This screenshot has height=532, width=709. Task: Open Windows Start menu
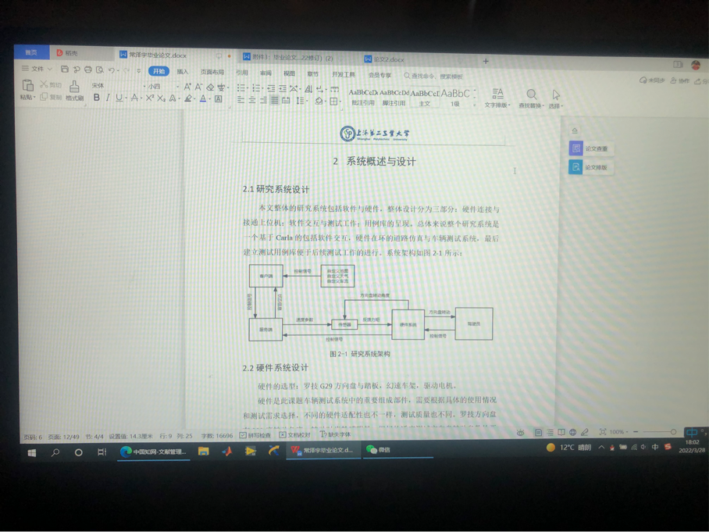(32, 452)
